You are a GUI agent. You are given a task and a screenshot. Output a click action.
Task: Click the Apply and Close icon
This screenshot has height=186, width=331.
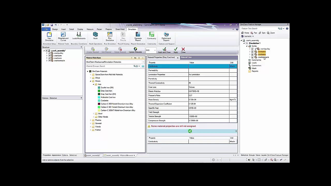point(164,49)
